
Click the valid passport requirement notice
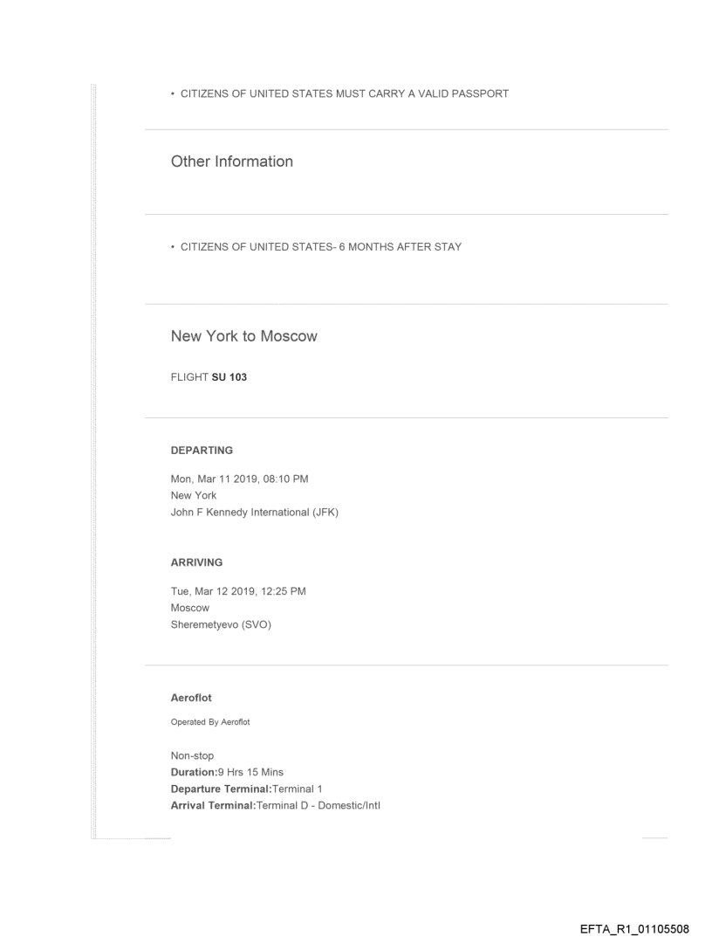pos(339,93)
